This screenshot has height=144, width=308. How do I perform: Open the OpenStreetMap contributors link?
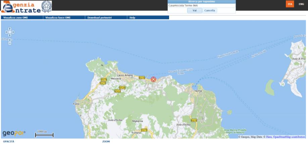point(289,137)
